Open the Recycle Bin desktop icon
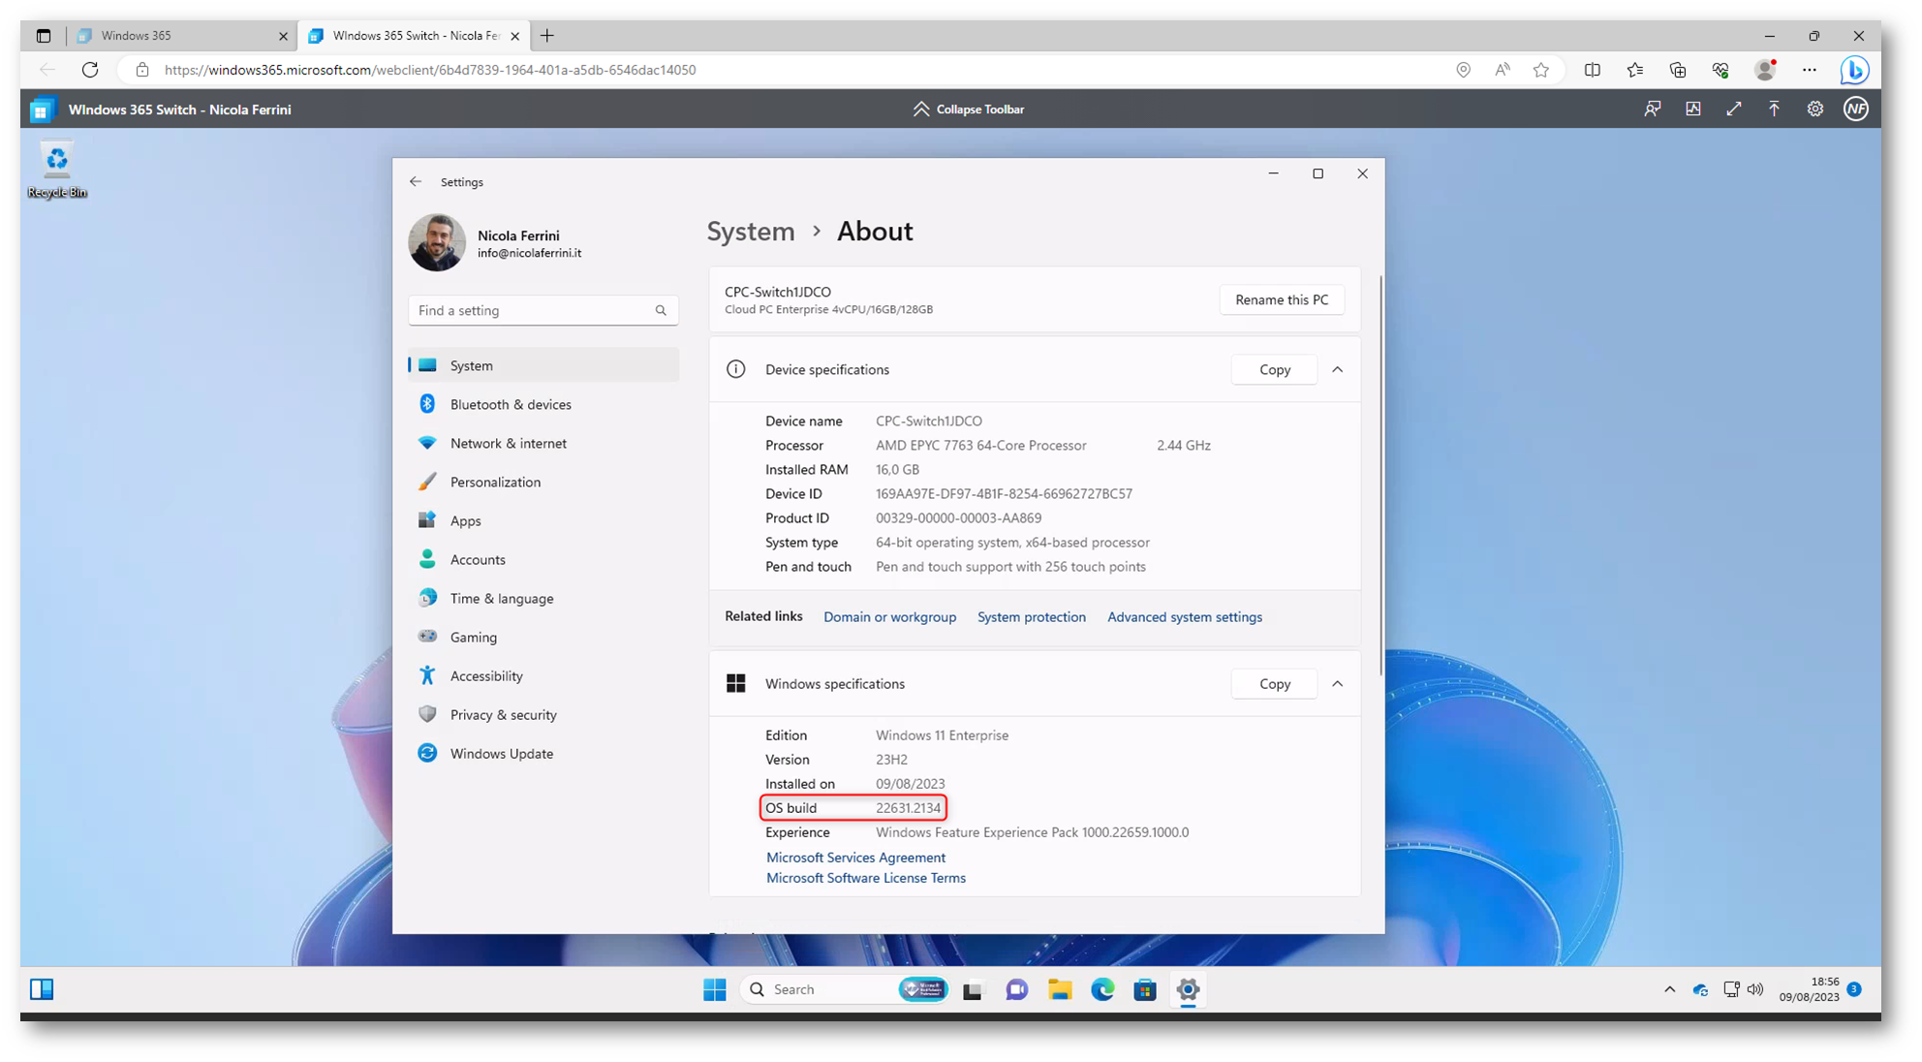 [x=57, y=171]
